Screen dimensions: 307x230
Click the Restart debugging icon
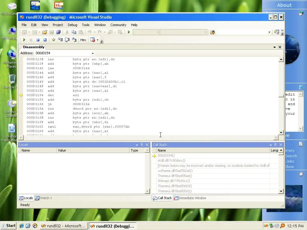[x=45, y=40]
